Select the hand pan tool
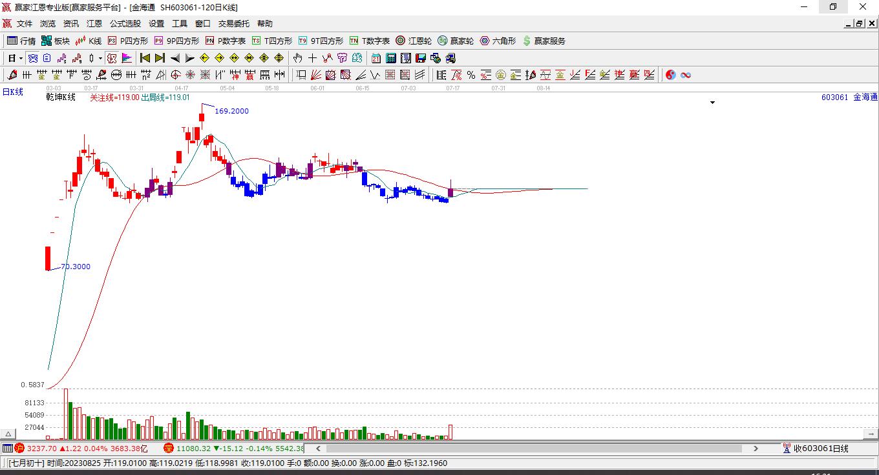The width and height of the screenshot is (879, 475). 298,58
